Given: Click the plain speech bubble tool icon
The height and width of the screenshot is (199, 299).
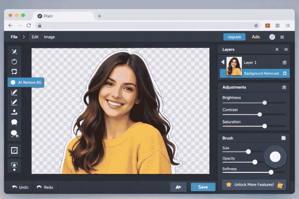Looking at the screenshot, I should [x=14, y=122].
